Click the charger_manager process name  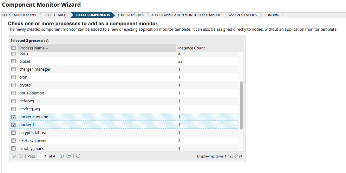tap(35, 69)
